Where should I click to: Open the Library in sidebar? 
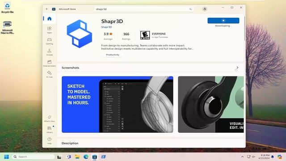pos(50,130)
